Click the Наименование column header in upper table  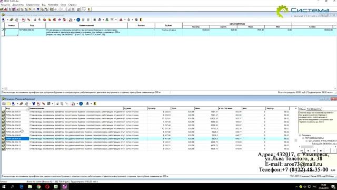(x=86, y=25)
